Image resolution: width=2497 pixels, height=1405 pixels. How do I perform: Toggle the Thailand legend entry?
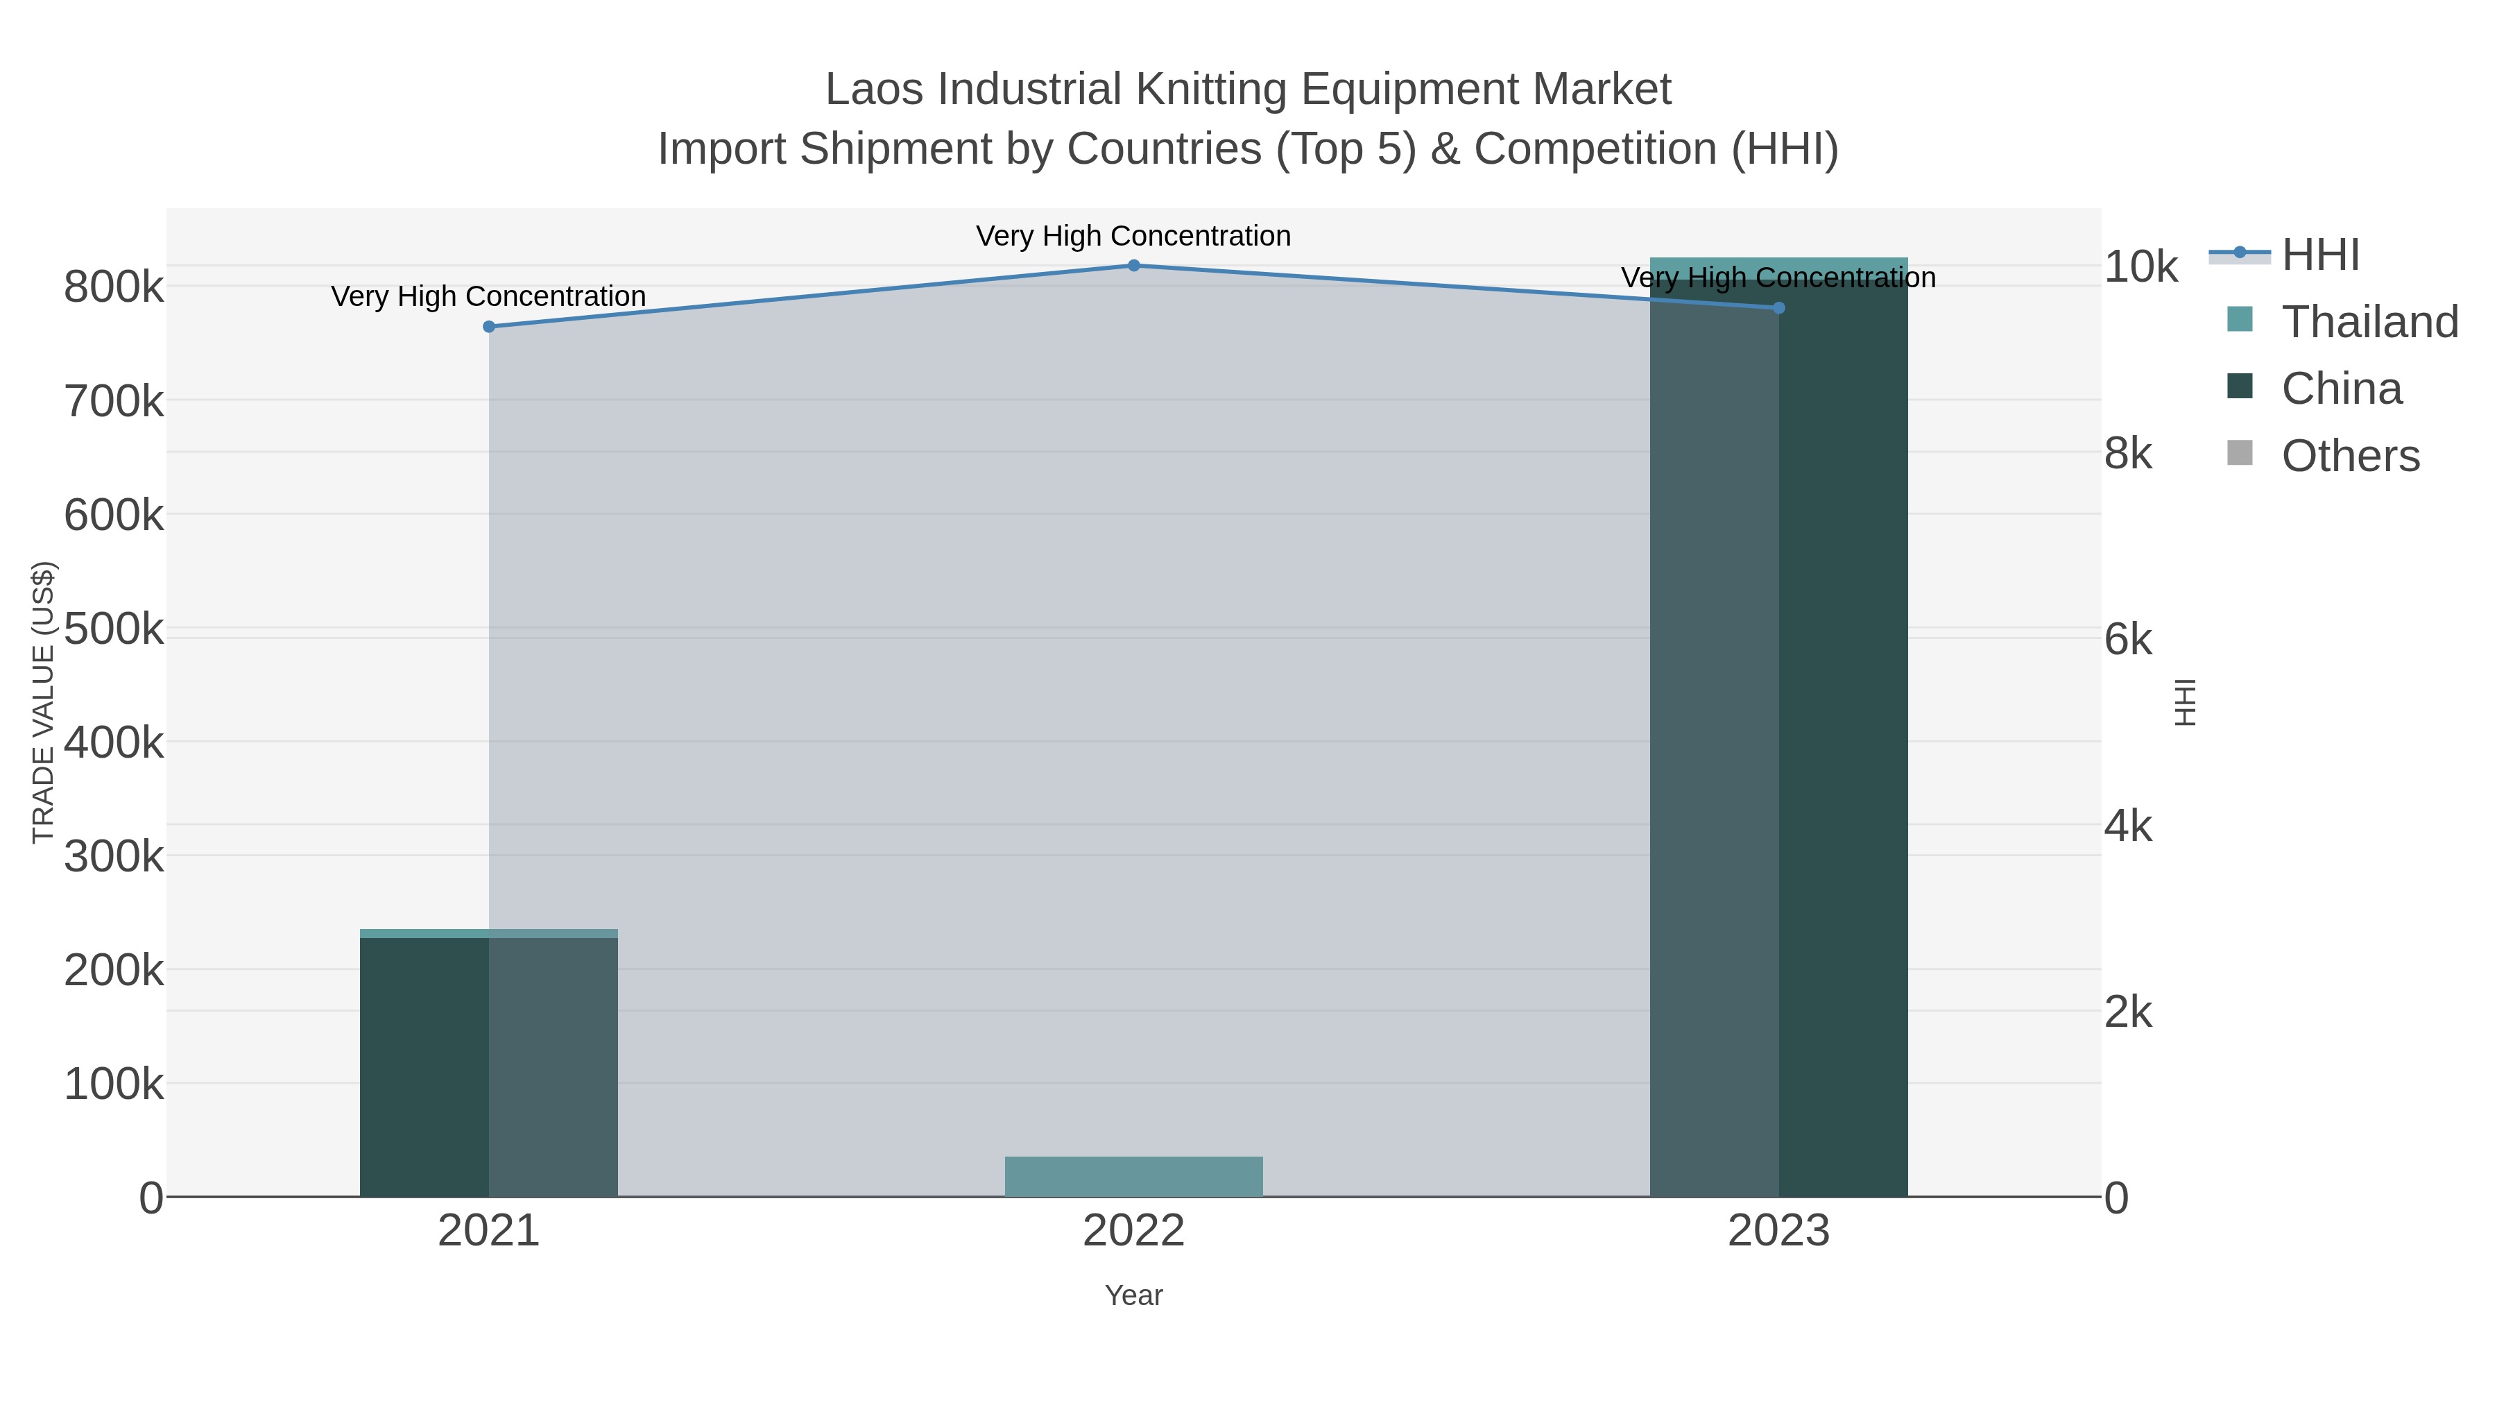click(x=2343, y=322)
